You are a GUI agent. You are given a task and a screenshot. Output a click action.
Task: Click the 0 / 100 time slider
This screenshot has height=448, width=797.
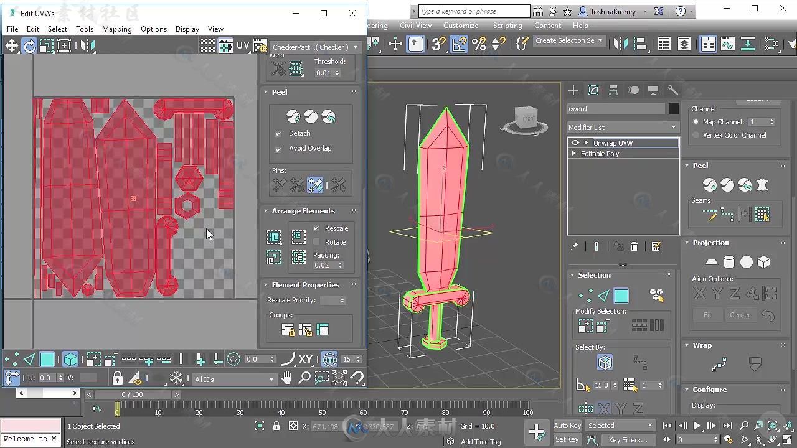[x=132, y=394]
